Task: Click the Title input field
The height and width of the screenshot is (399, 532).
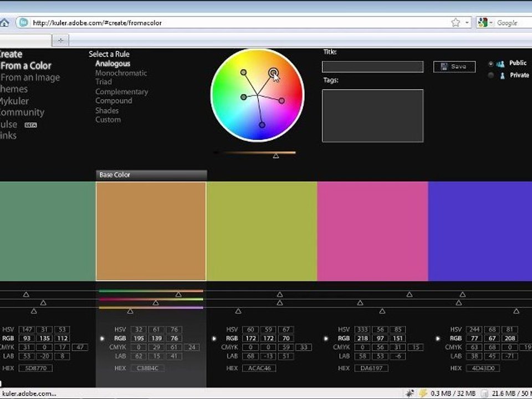Action: [x=372, y=66]
